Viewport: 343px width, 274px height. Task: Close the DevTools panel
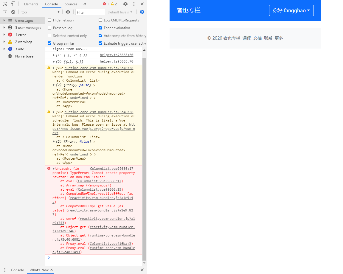[142, 4]
